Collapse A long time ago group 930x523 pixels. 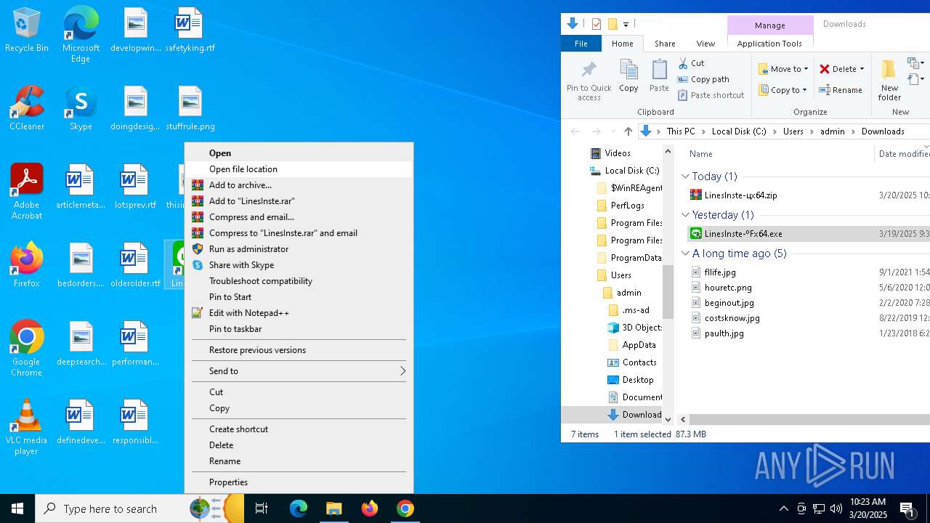pyautogui.click(x=685, y=254)
